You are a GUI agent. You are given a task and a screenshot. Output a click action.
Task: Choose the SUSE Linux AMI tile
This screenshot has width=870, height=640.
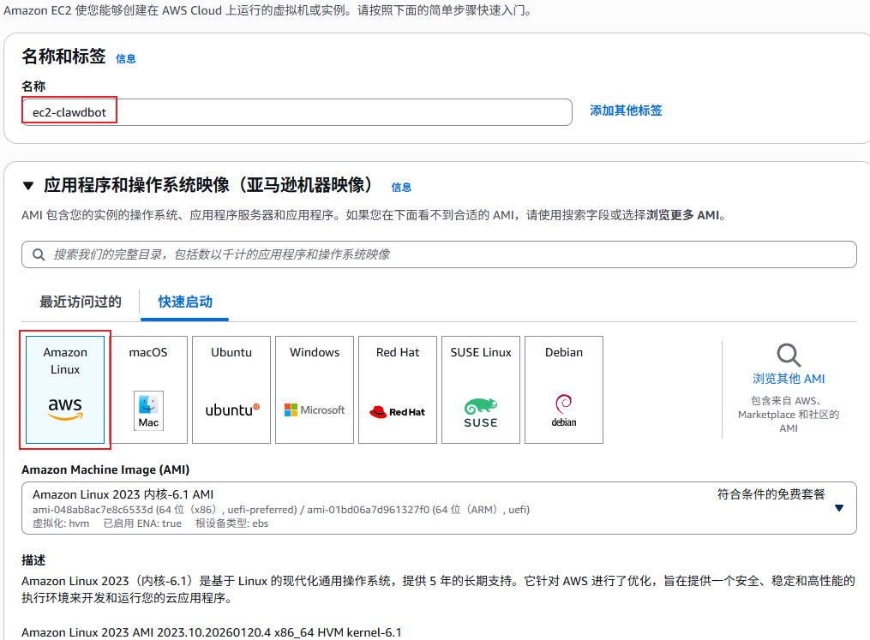(x=481, y=389)
